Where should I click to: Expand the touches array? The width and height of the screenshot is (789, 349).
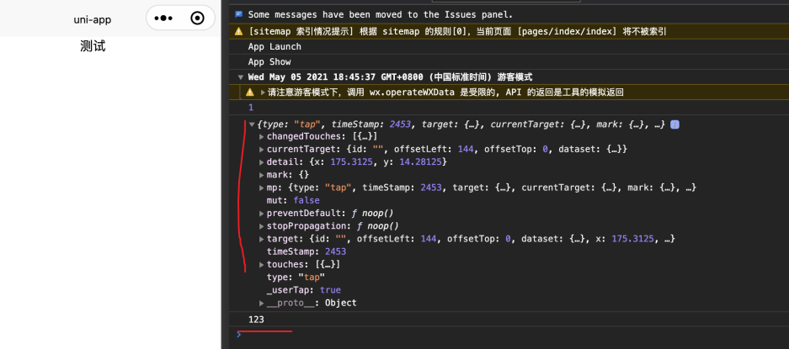pos(262,265)
